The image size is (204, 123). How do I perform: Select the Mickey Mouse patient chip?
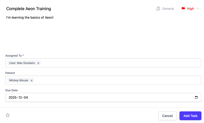coord(19,80)
